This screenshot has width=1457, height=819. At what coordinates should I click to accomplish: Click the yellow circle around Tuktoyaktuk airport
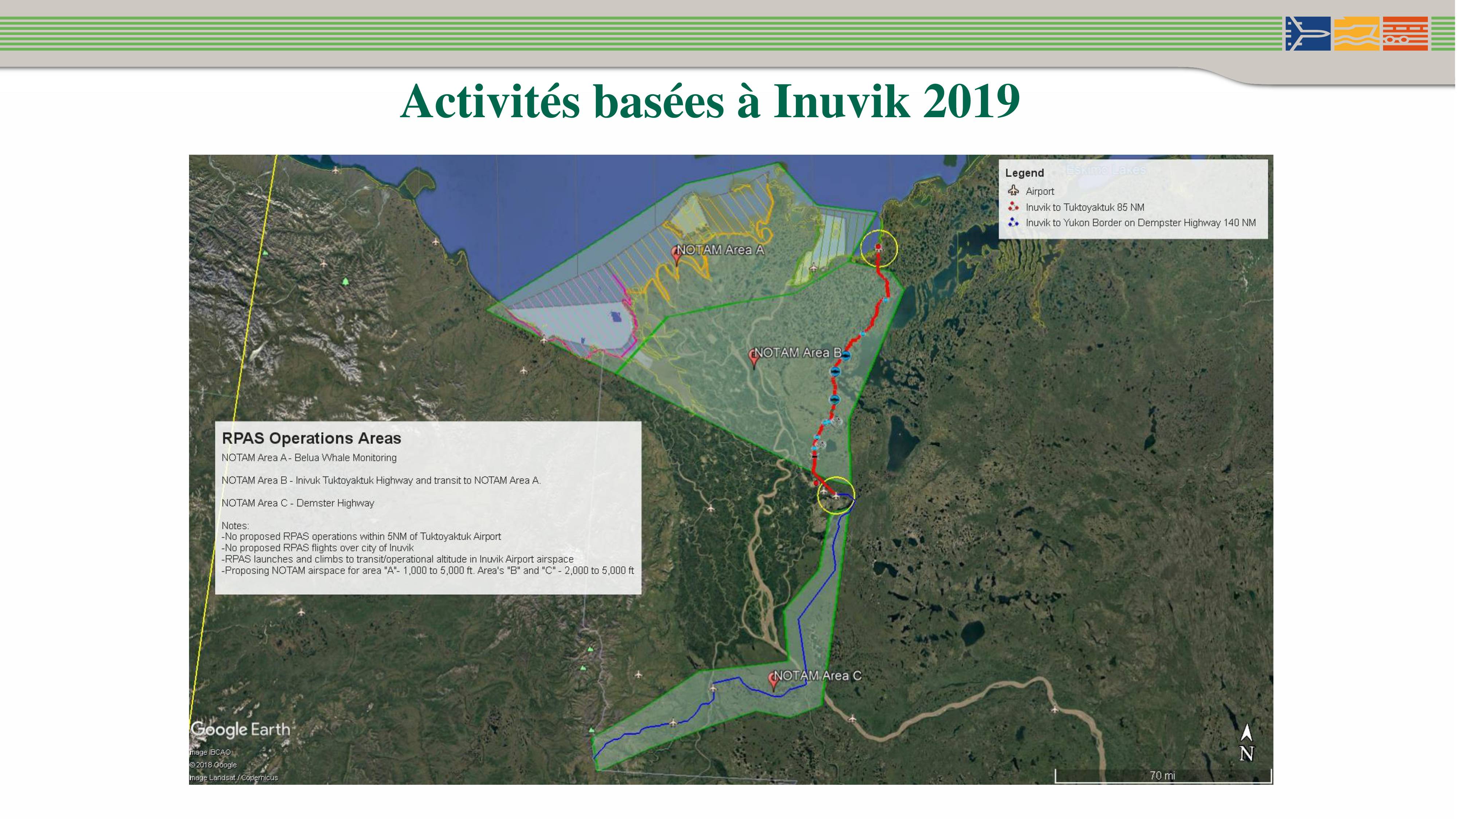tap(879, 248)
